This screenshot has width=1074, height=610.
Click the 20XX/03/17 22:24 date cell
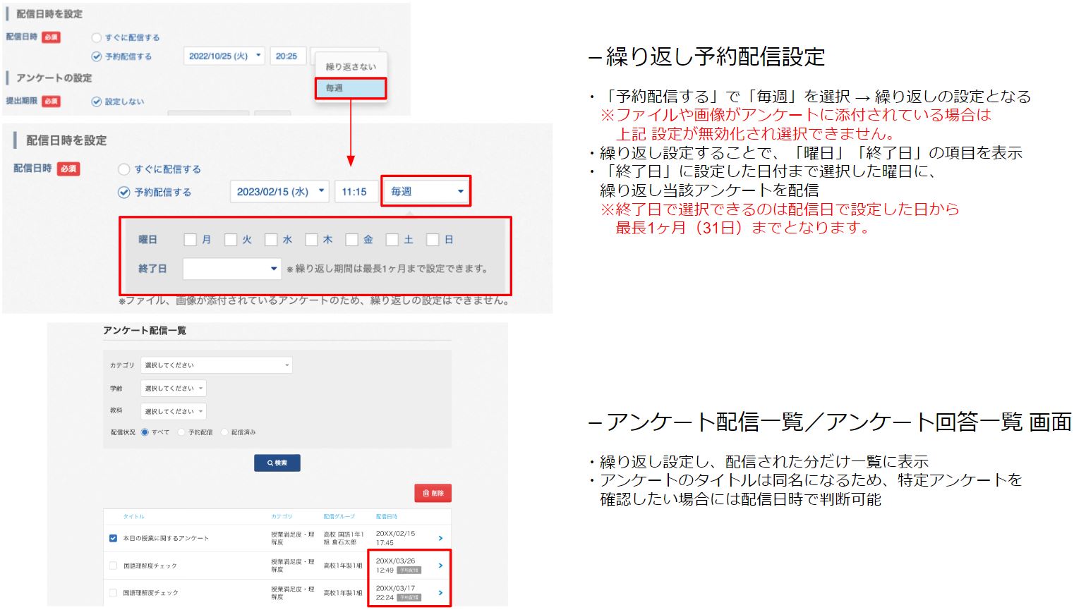[397, 592]
